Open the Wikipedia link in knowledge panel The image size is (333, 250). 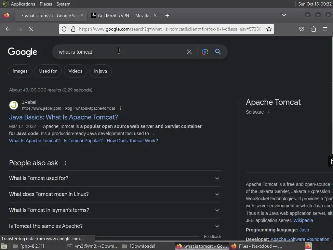303,220
